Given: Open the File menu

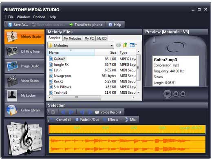Looking at the screenshot, I should pyautogui.click(x=11, y=17).
